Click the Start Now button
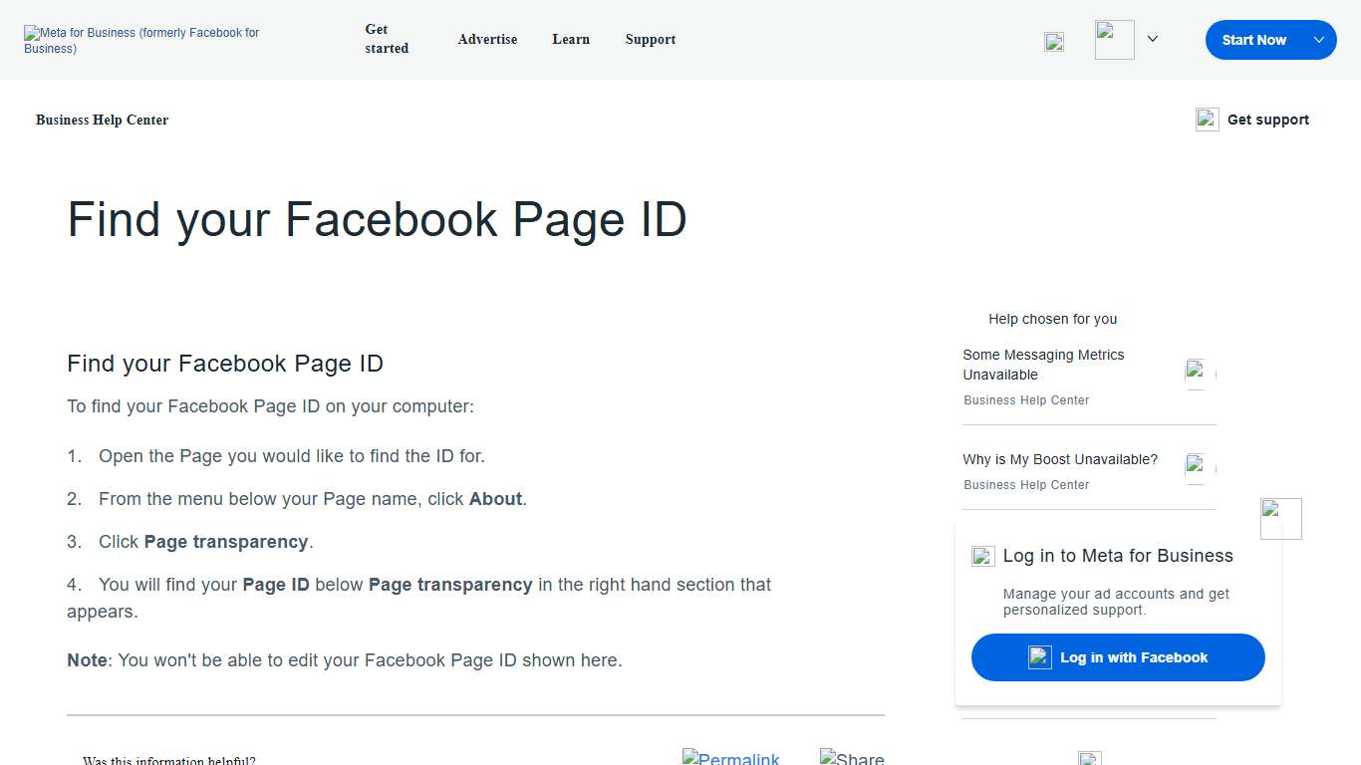Viewport: 1361px width, 765px height. click(1253, 40)
